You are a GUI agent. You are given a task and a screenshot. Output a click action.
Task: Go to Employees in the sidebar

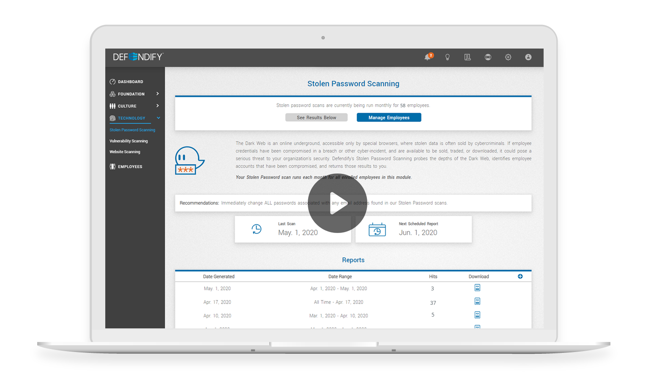[x=130, y=167]
